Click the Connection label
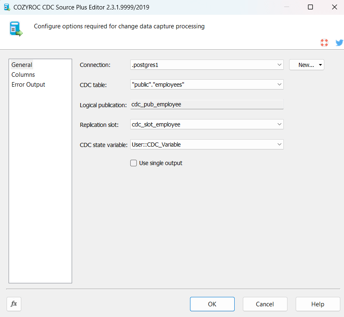Screen dimensions: 344x317 point(95,65)
